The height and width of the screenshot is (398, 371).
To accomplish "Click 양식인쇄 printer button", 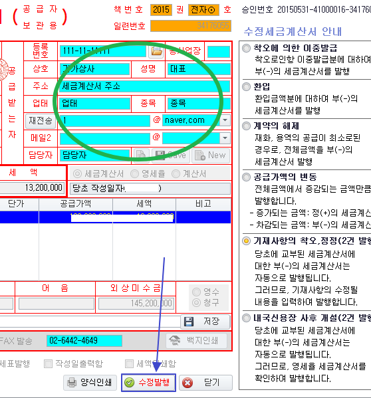I will click(90, 382).
